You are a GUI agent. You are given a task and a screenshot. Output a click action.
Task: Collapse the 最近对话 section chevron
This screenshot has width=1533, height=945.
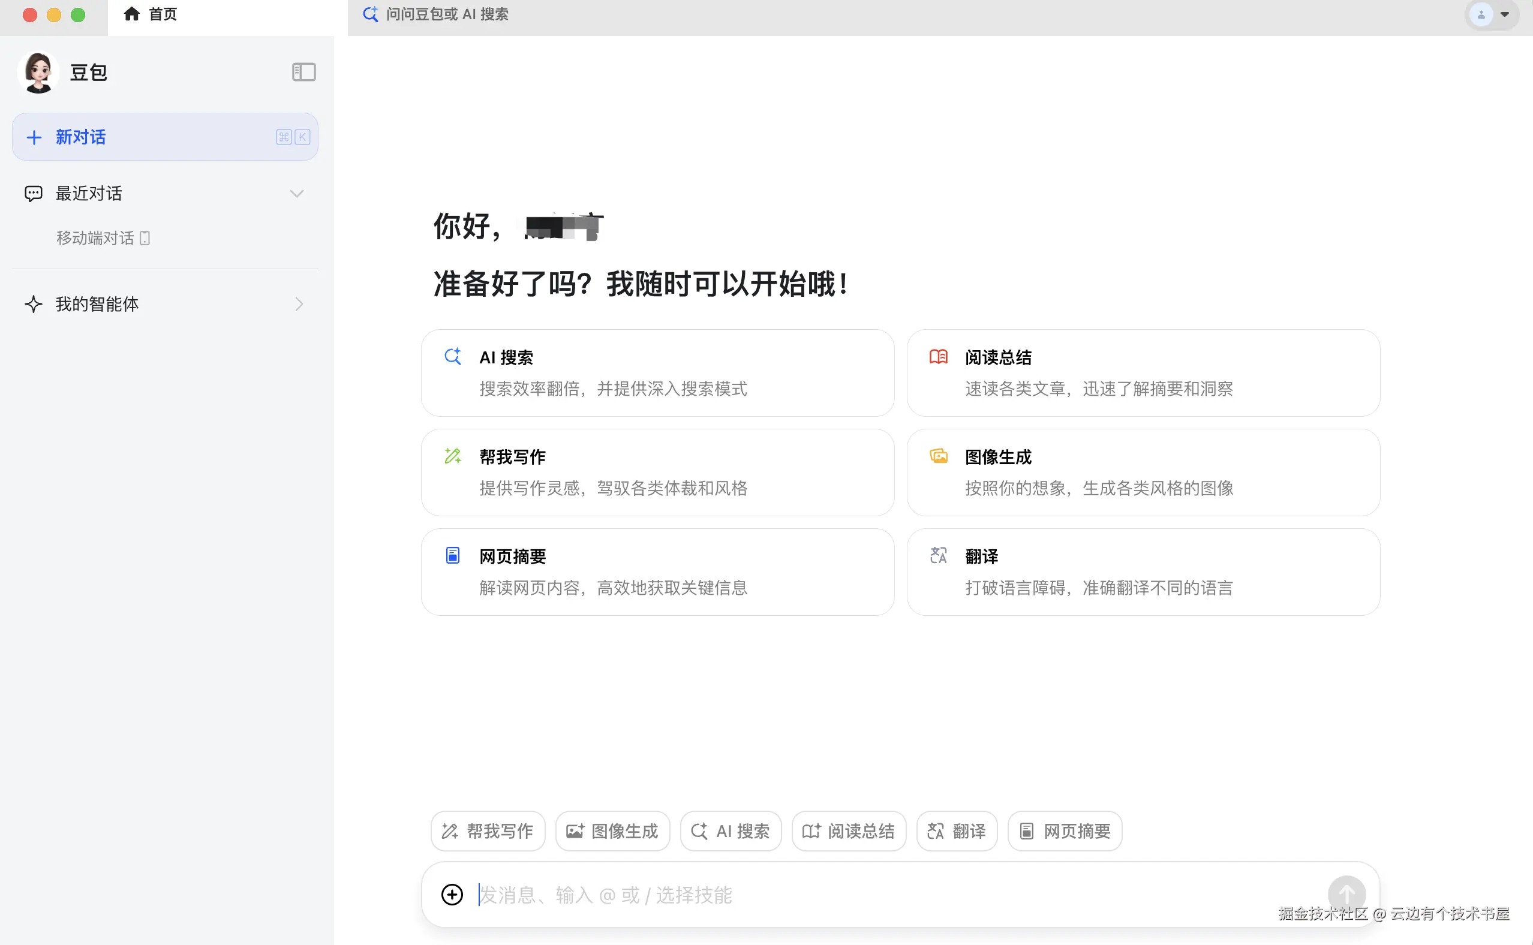297,194
